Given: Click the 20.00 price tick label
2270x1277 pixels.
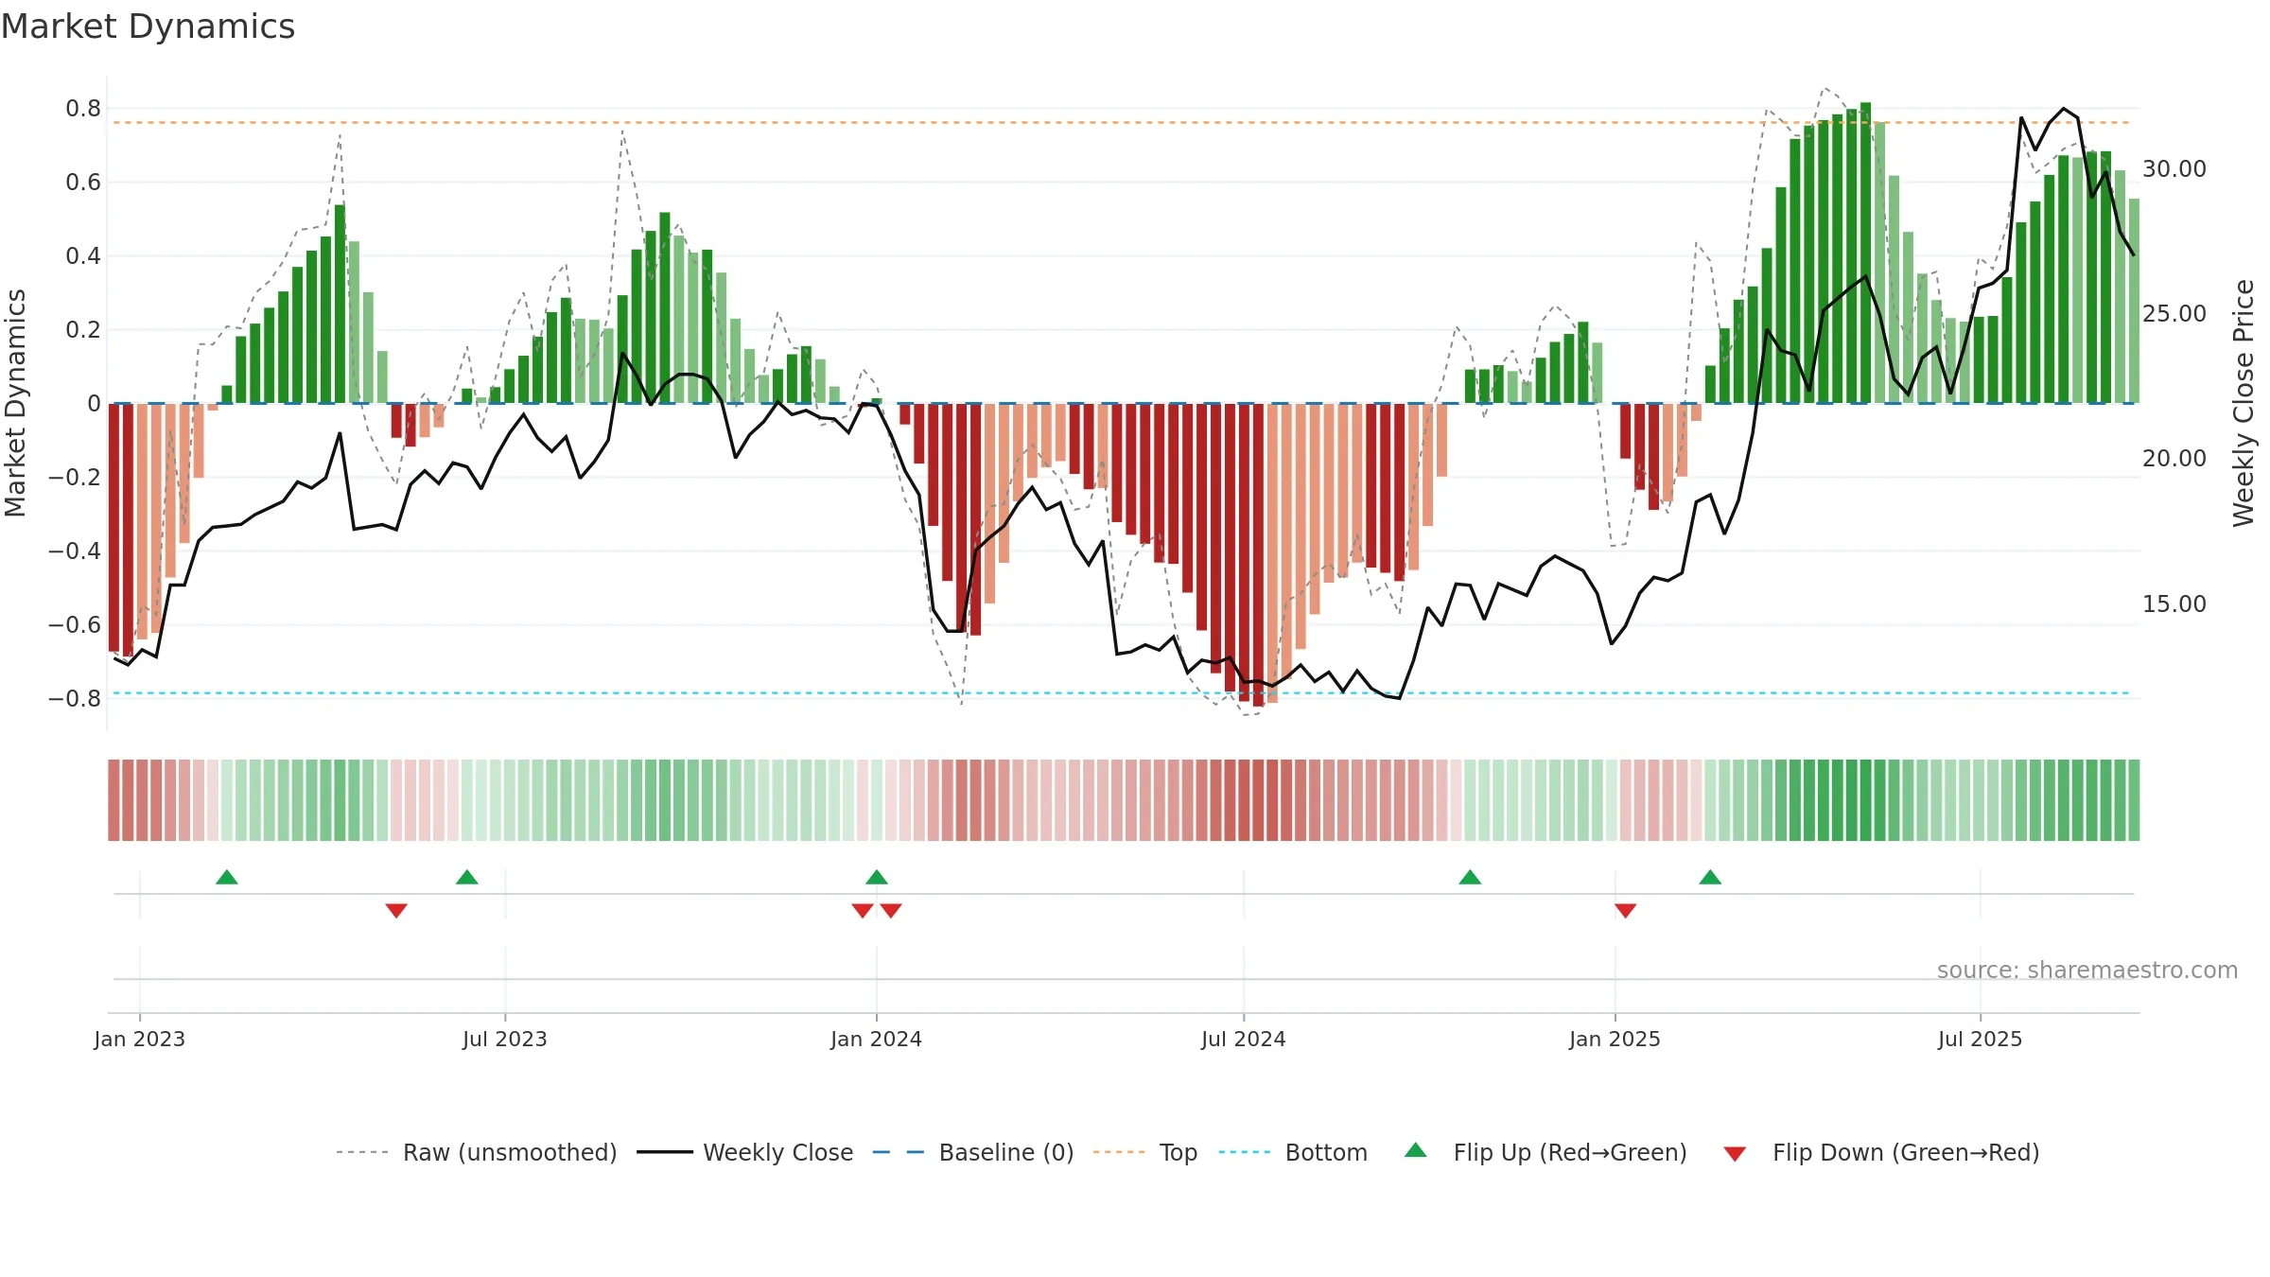Looking at the screenshot, I should pos(2174,458).
